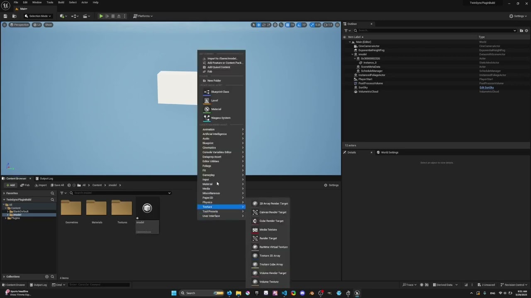Click the Edit SunSky link
Screen dimensions: 531x298
[x=487, y=87]
